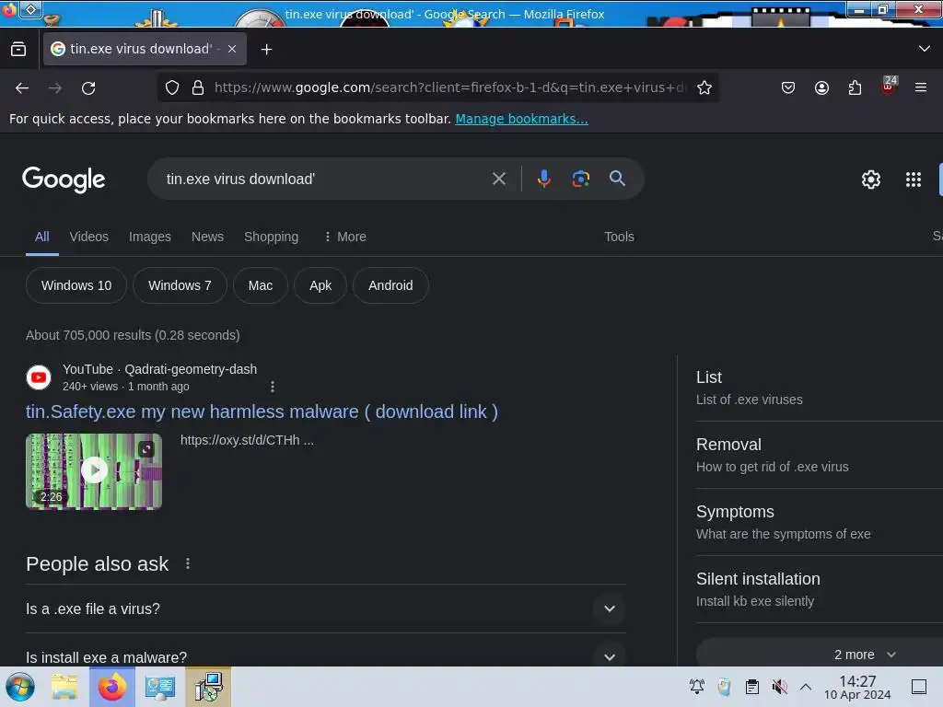Submit search with the magnifier icon
Screen dimensions: 943x707
point(617,179)
